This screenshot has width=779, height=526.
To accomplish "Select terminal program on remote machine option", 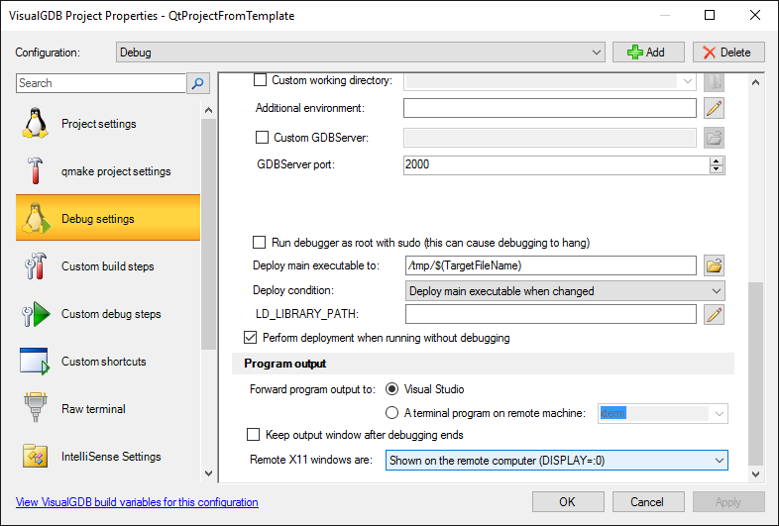I will tap(392, 413).
